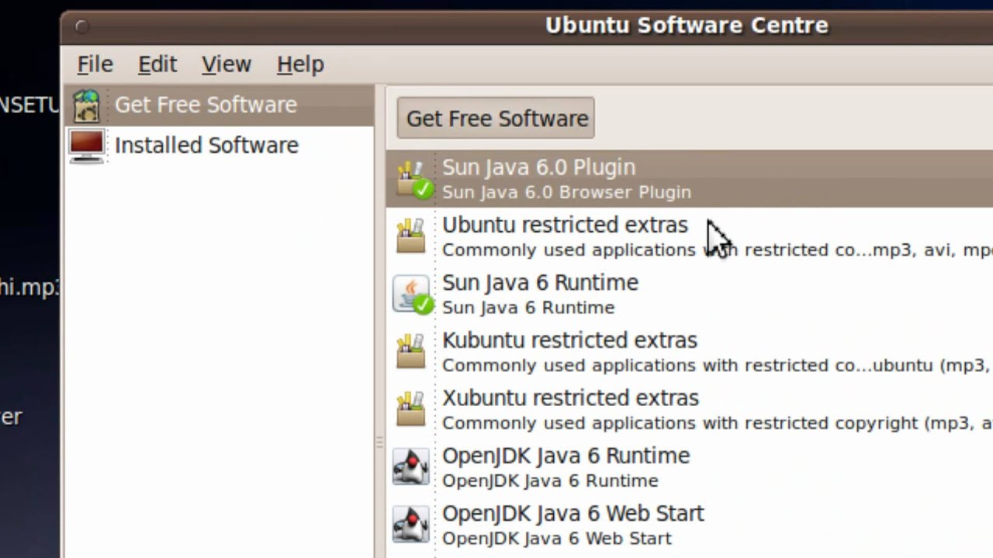Click the Ubuntu restricted extras package icon
This screenshot has height=558, width=993.
click(411, 236)
